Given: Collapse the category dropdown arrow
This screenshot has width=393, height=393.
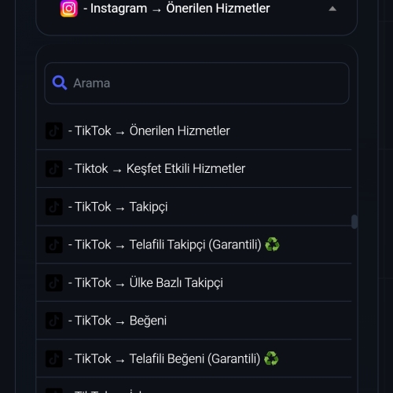Looking at the screenshot, I should pos(332,9).
